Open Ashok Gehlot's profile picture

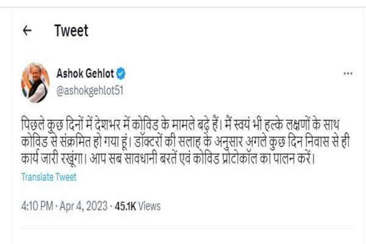[x=35, y=82]
